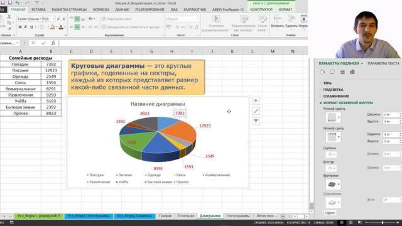Apply the red font color
Viewport: 402px width, 226px height.
click(61, 27)
